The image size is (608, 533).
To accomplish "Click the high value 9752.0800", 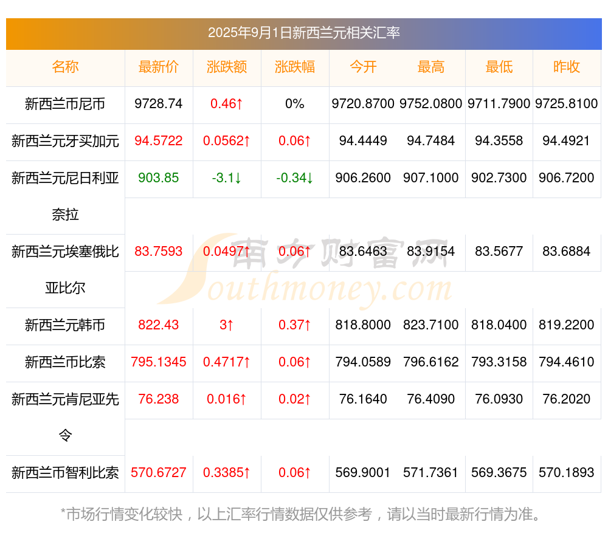I will point(431,104).
